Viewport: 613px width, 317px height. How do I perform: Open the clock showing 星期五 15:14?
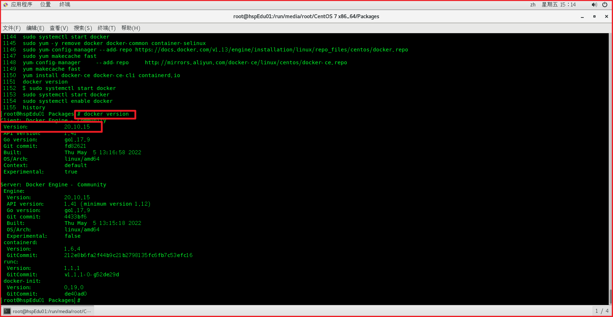(x=559, y=5)
